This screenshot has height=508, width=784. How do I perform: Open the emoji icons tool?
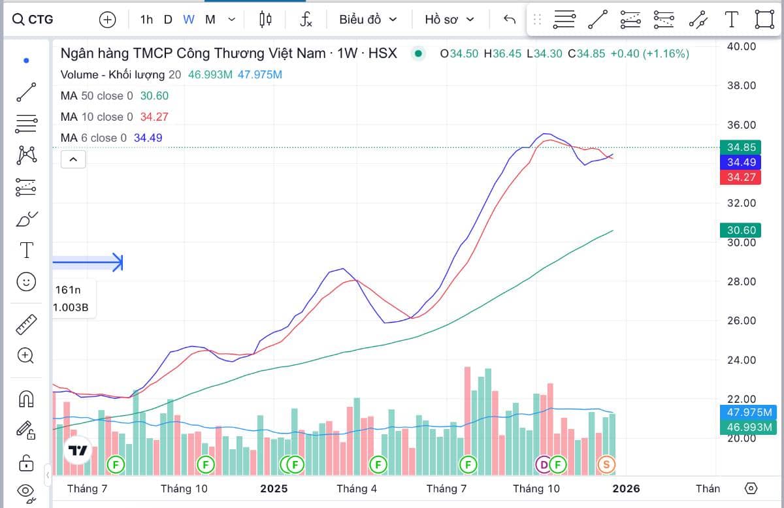[26, 281]
